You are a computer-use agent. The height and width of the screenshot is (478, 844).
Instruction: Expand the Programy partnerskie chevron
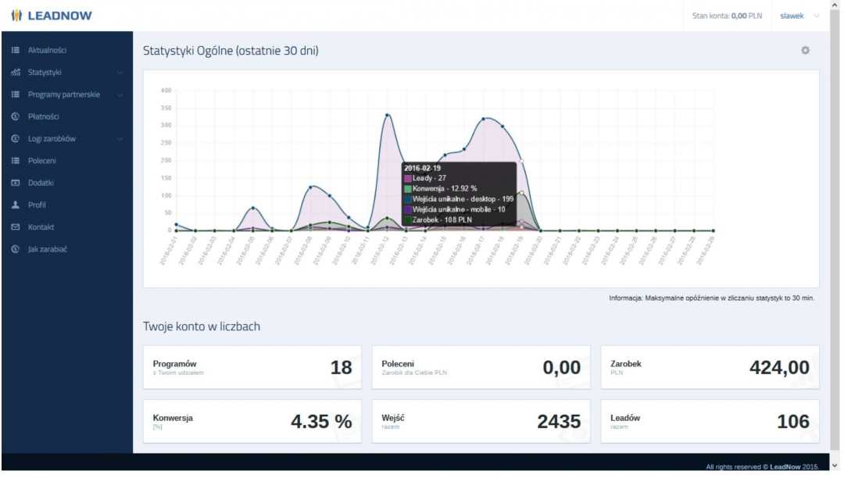(x=120, y=95)
